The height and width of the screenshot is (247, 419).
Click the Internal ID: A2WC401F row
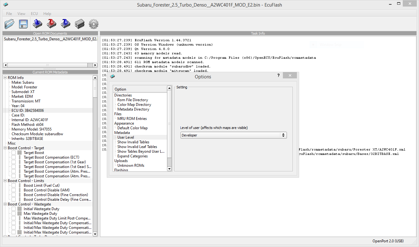(48, 120)
